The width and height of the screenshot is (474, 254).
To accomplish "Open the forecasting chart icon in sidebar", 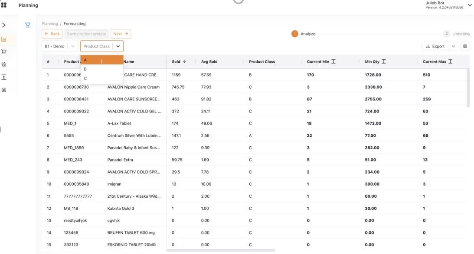I will pyautogui.click(x=4, y=39).
